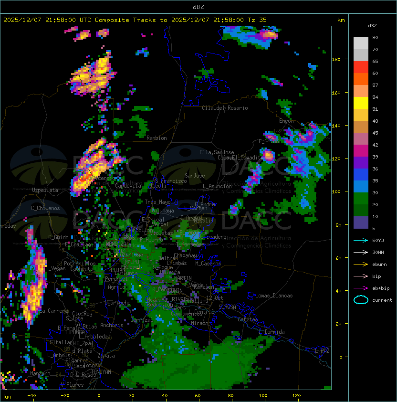Click the '30HM' legend label
Viewport: 397px width, 402px height.
click(378, 253)
